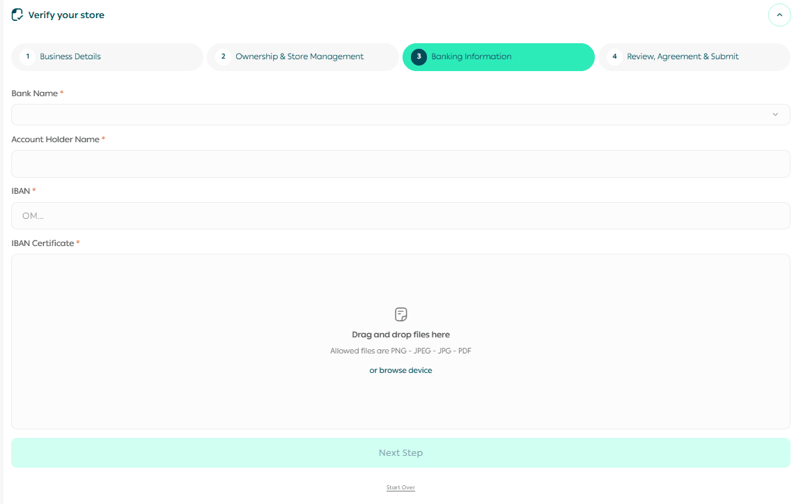Click the file upload document icon

(x=400, y=314)
